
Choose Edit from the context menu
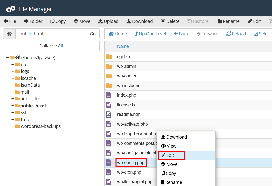(170, 155)
